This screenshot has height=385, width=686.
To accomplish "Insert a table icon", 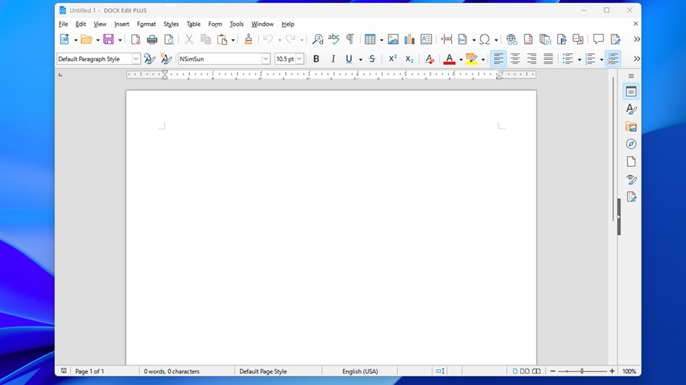I will pyautogui.click(x=370, y=40).
